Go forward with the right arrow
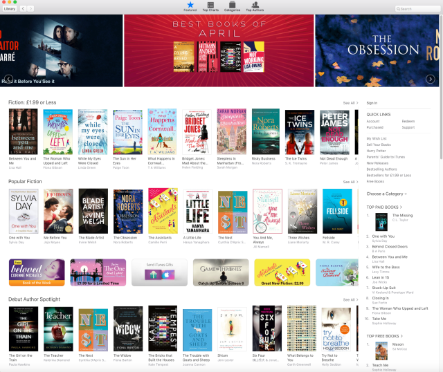Viewport: 443px width, 372px height. [30, 9]
